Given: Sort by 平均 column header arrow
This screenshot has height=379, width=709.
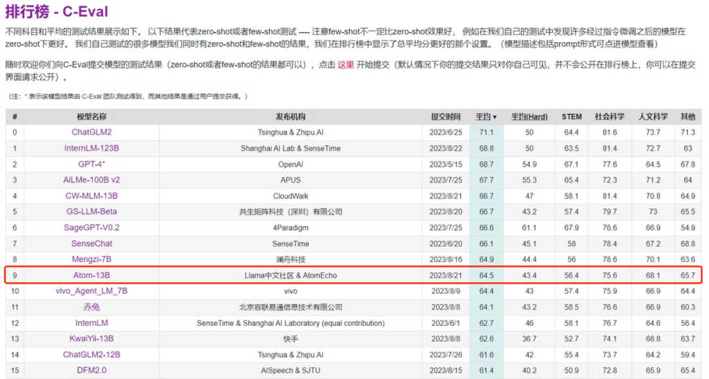Looking at the screenshot, I should pyautogui.click(x=495, y=117).
